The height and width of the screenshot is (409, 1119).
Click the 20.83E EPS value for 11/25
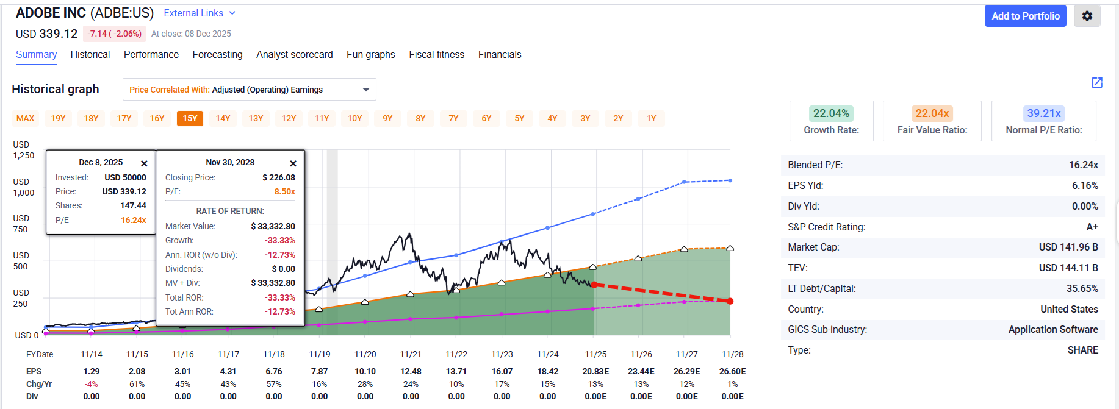point(595,371)
